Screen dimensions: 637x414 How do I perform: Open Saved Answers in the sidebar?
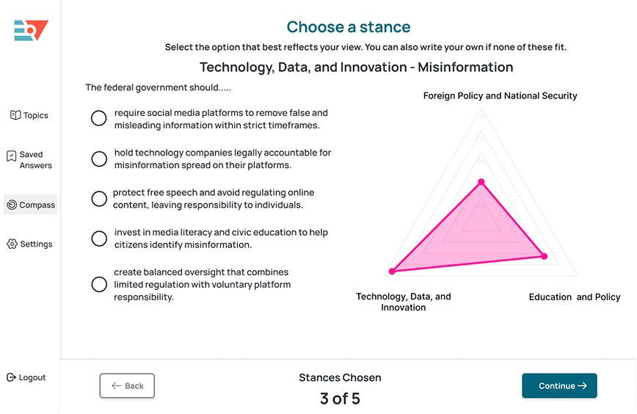35,160
